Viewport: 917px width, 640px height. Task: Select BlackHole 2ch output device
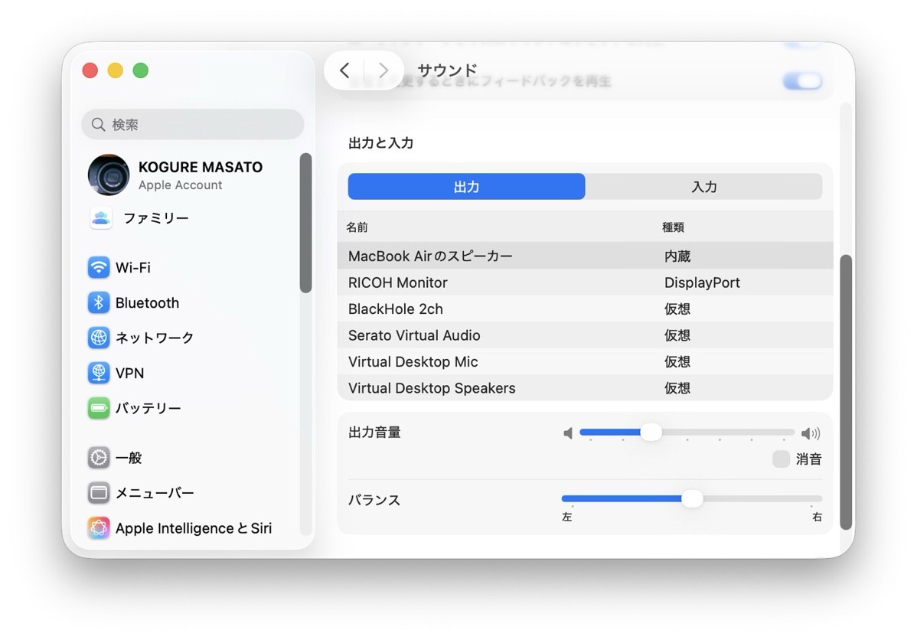point(585,309)
